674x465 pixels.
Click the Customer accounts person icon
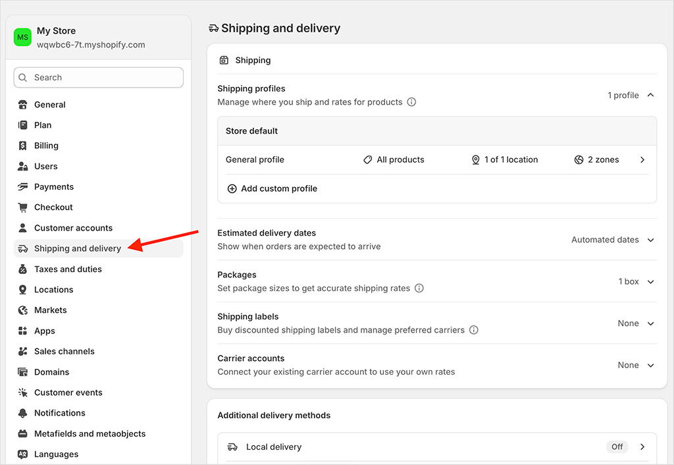(x=23, y=228)
